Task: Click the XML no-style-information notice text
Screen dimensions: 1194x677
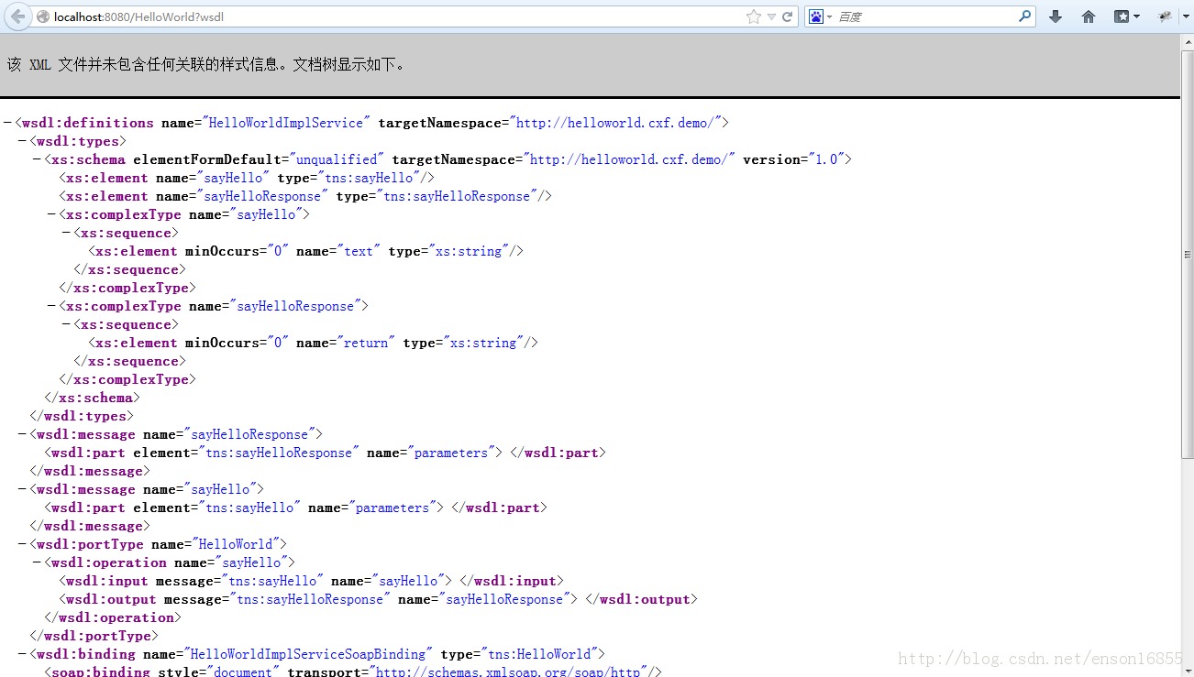Action: (x=206, y=65)
